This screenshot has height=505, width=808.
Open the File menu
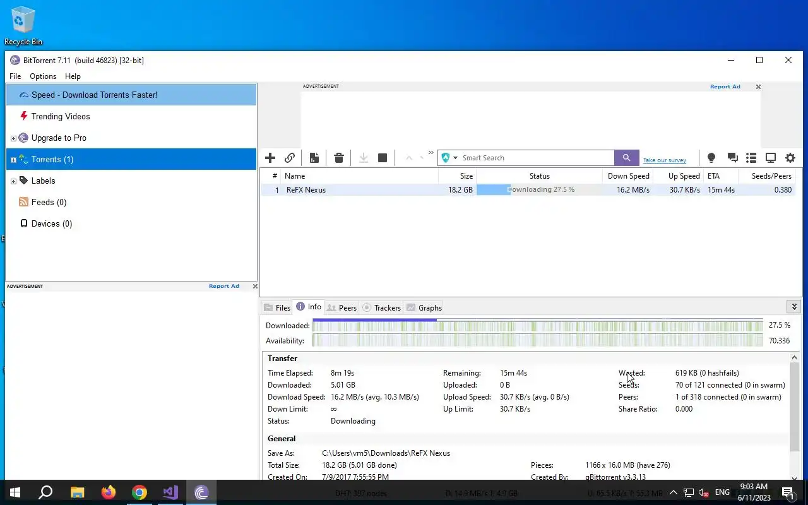pos(15,76)
